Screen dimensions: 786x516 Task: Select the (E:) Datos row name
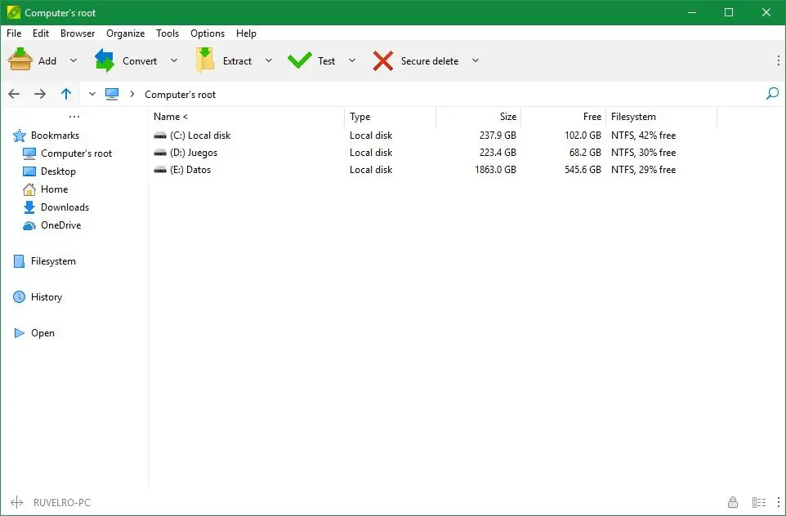190,169
